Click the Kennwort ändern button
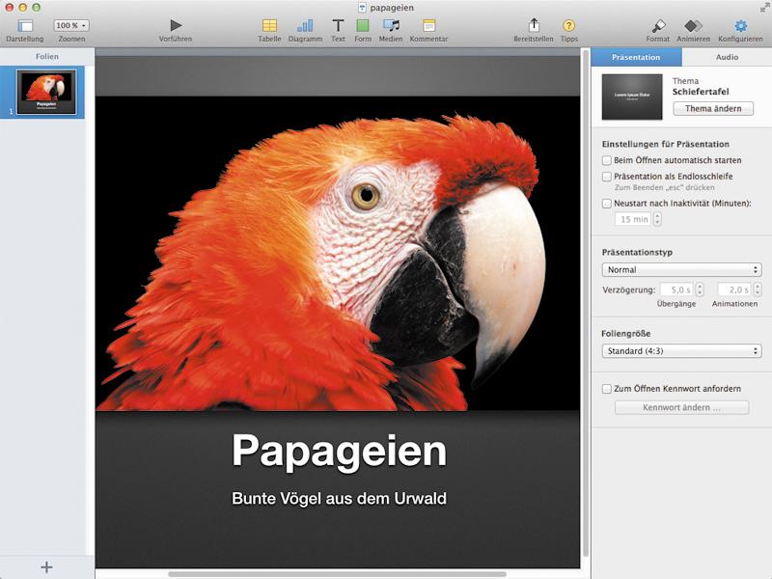The image size is (772, 579). (681, 407)
